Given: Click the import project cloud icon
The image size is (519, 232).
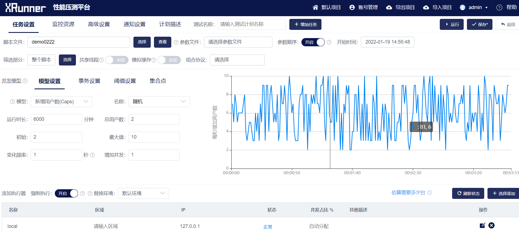Looking at the screenshot, I should (x=426, y=7).
